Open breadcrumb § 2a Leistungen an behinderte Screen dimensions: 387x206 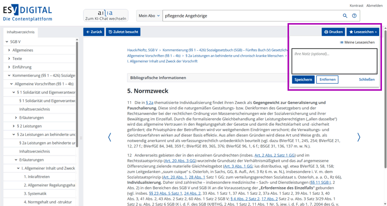click(234, 56)
